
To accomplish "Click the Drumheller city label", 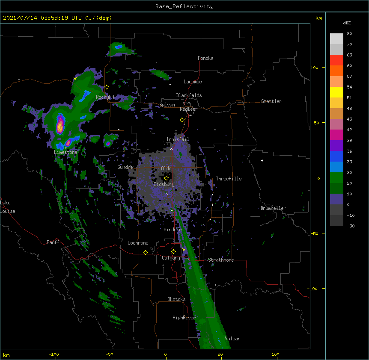I will (x=273, y=208).
